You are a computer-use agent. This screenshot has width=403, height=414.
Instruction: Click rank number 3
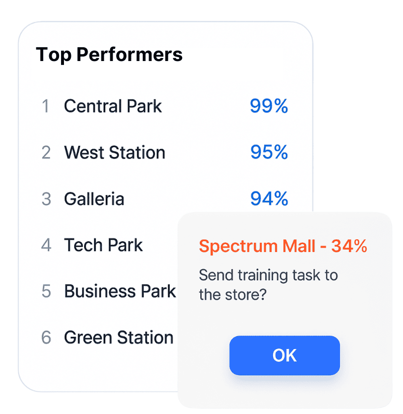46,198
